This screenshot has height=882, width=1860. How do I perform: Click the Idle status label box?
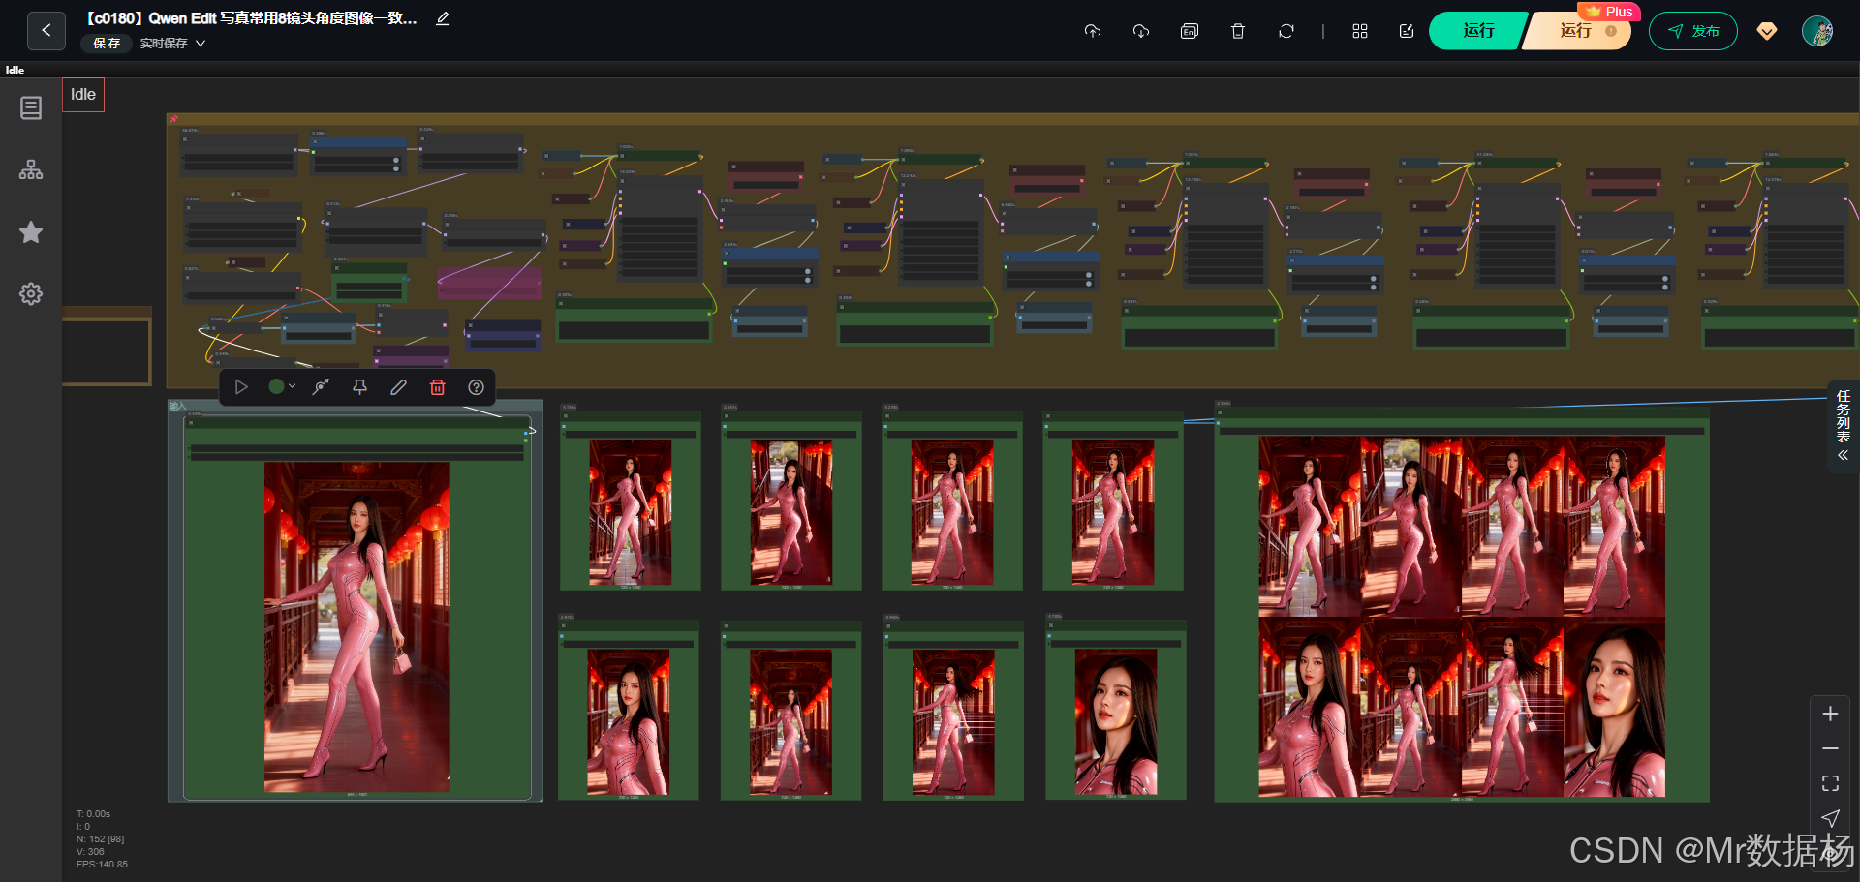[x=83, y=95]
